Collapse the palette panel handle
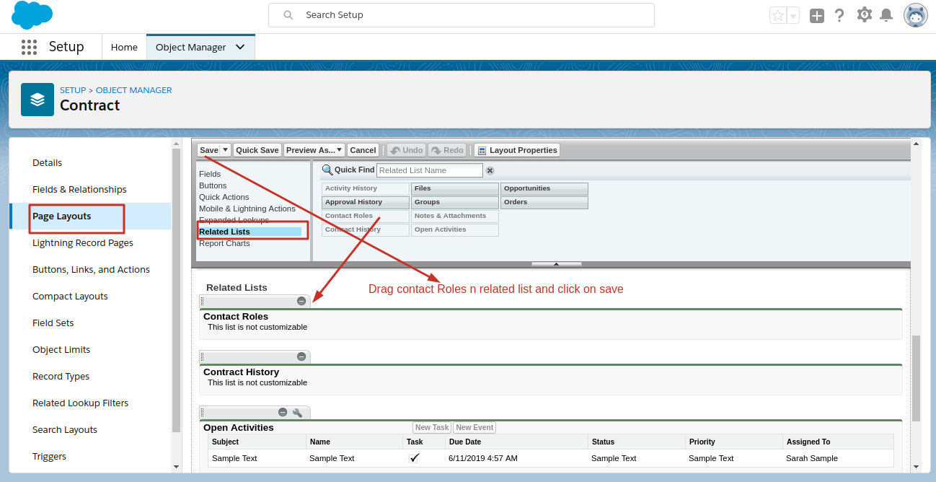The height and width of the screenshot is (482, 936). pyautogui.click(x=556, y=264)
